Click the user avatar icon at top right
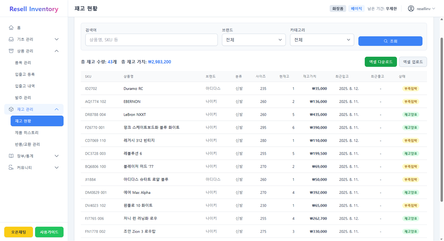 click(410, 8)
